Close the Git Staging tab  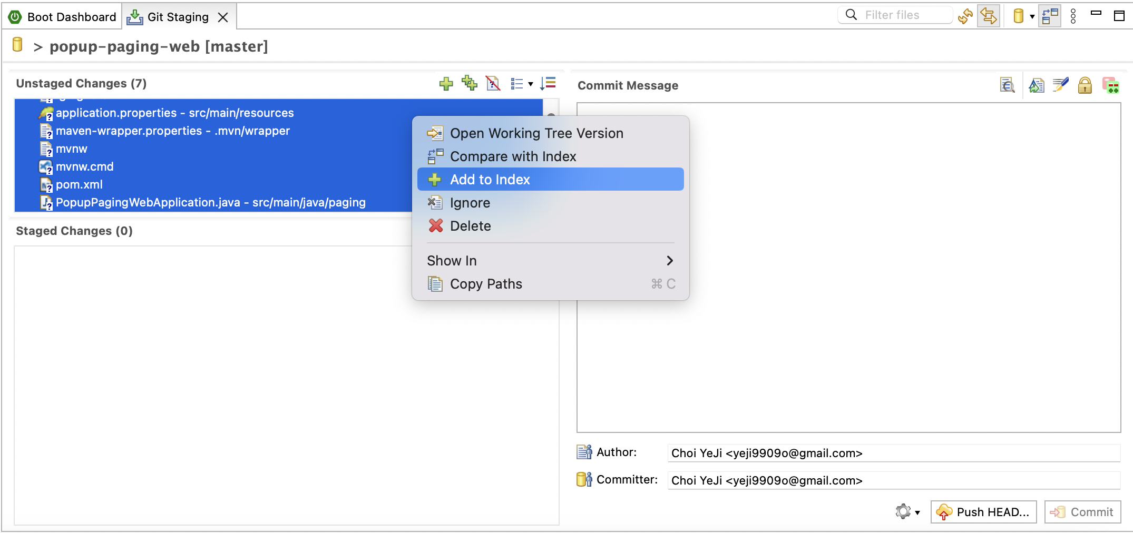click(223, 17)
